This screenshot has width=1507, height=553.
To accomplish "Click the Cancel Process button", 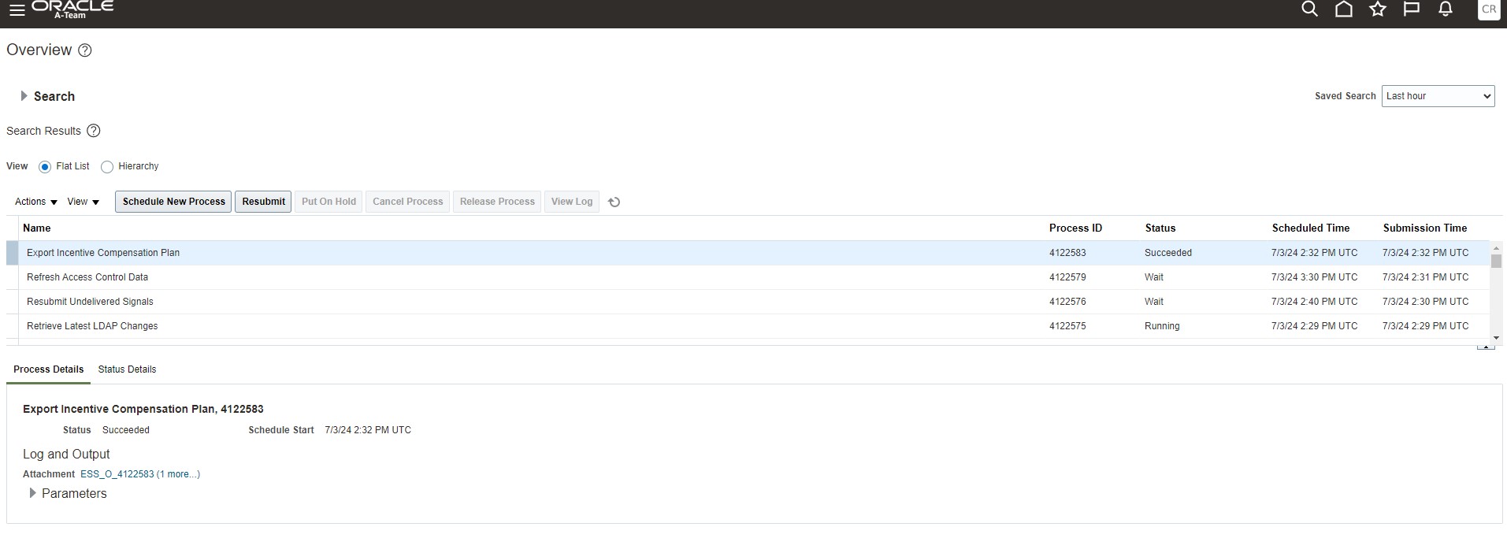I will coord(407,202).
